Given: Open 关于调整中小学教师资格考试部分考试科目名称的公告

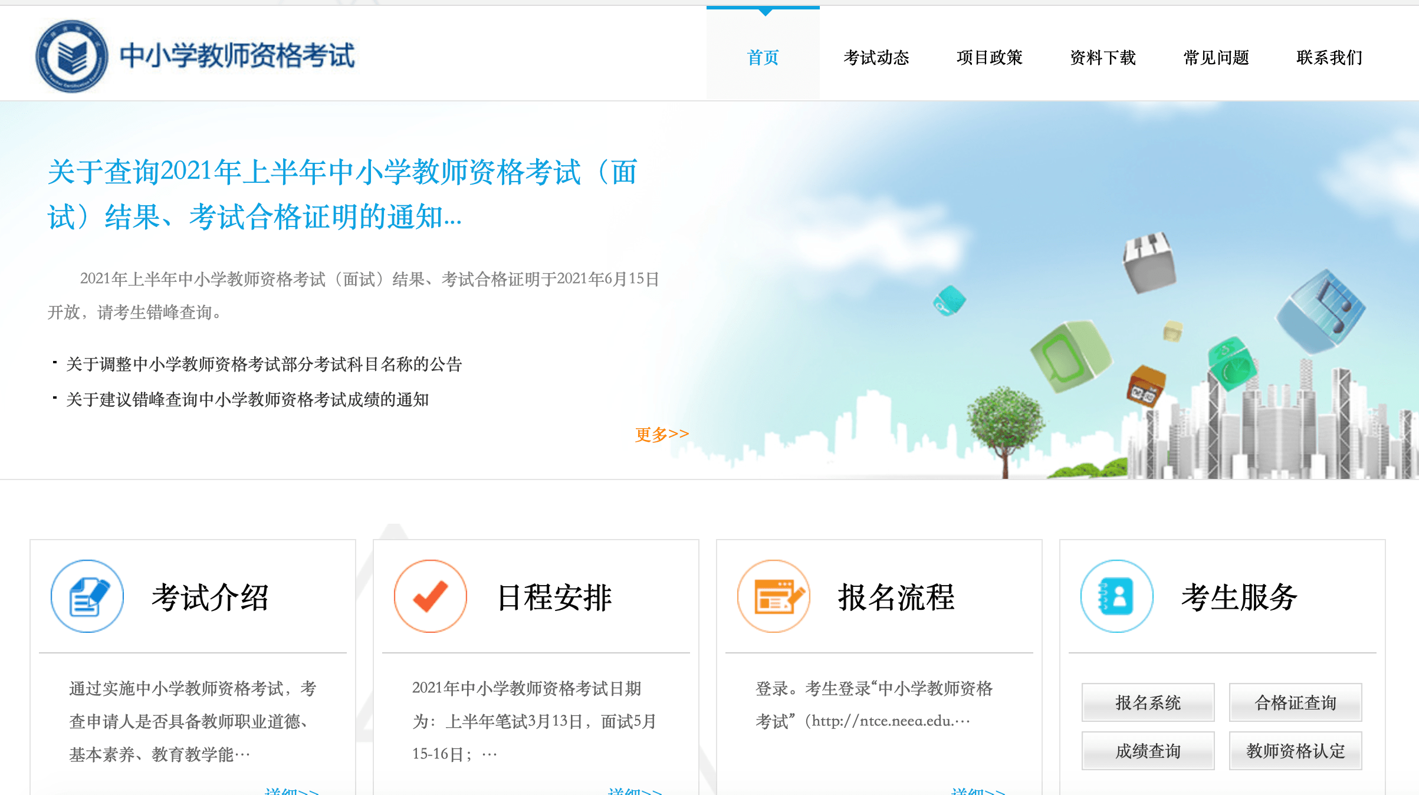Looking at the screenshot, I should [x=264, y=364].
